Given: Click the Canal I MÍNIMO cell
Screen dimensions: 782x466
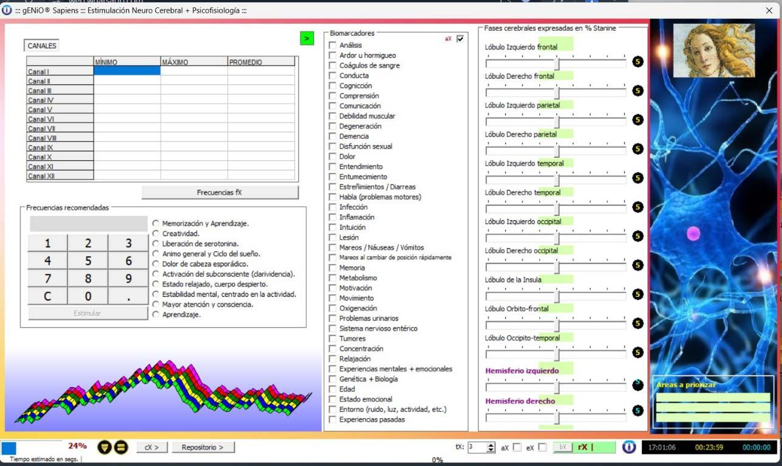Looking at the screenshot, I should (x=127, y=71).
